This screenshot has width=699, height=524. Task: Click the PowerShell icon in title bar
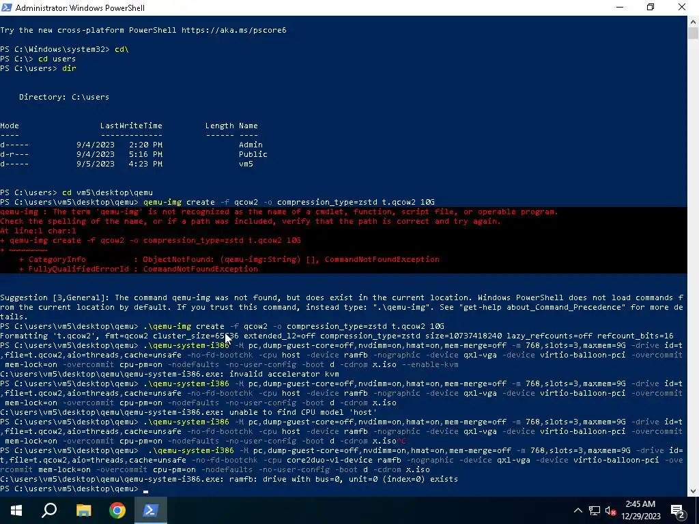point(6,8)
